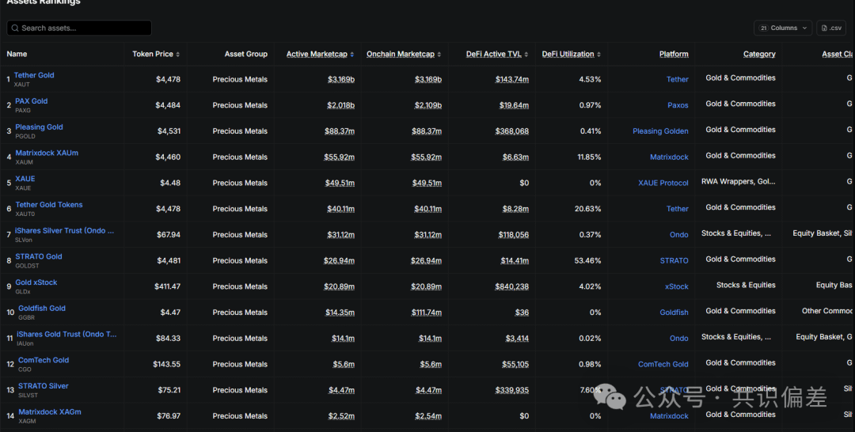855x432 pixels.
Task: Open the Pleasing Gold asset link
Action: coord(39,127)
